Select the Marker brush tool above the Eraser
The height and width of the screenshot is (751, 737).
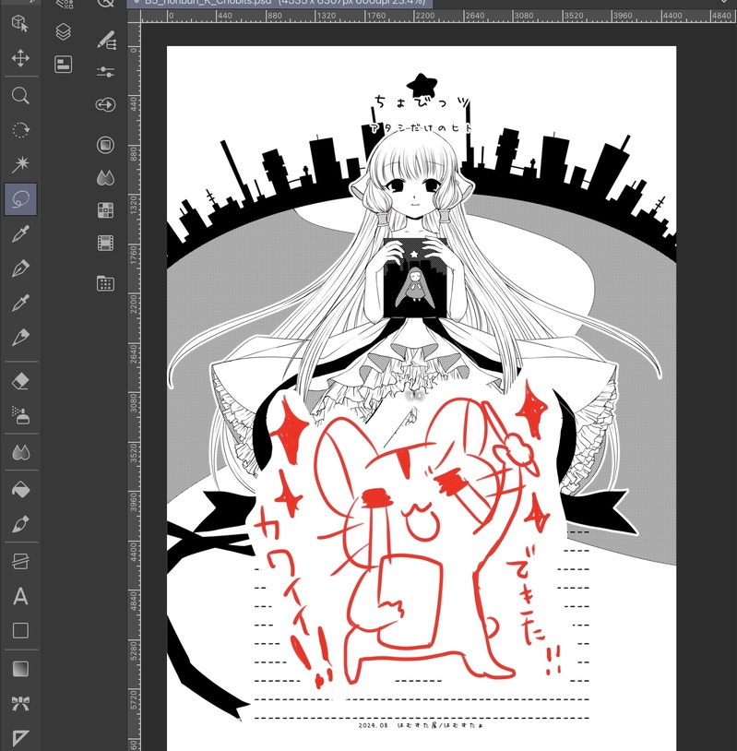[x=20, y=337]
